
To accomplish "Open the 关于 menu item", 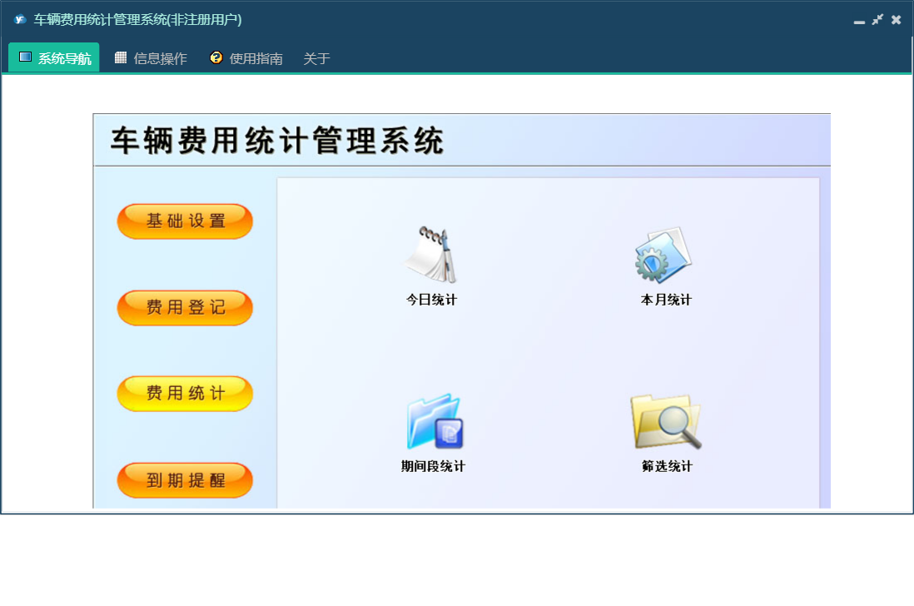I will click(316, 58).
